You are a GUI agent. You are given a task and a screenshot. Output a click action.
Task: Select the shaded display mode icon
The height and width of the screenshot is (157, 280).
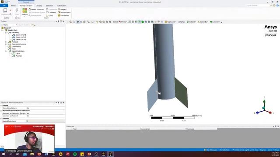coord(78,22)
